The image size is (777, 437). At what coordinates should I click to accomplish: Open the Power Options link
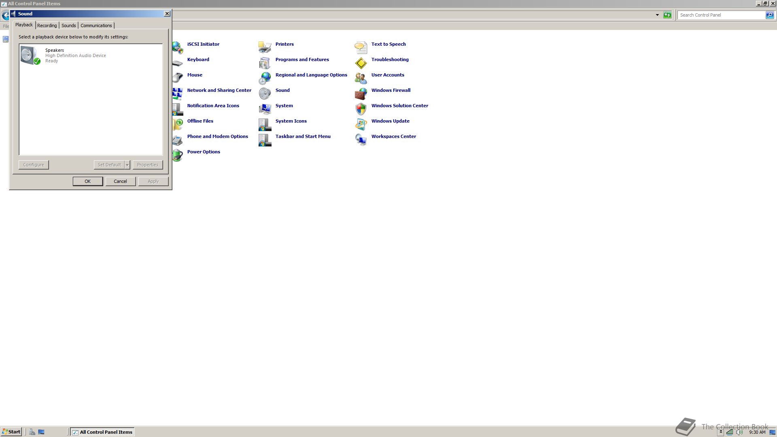point(204,152)
